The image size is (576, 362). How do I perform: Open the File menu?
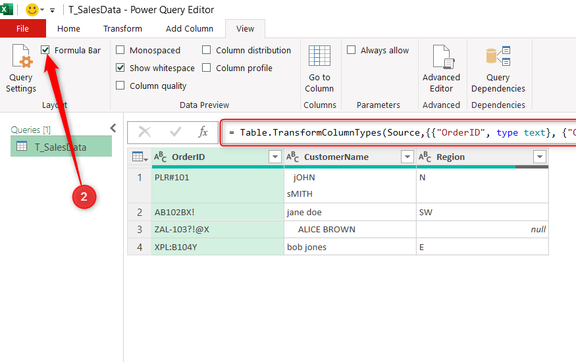(x=23, y=29)
